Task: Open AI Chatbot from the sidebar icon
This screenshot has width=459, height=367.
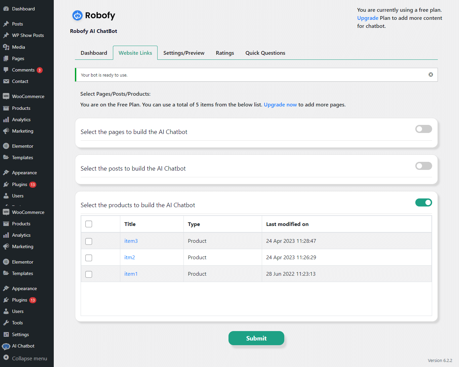Action: pyautogui.click(x=6, y=346)
